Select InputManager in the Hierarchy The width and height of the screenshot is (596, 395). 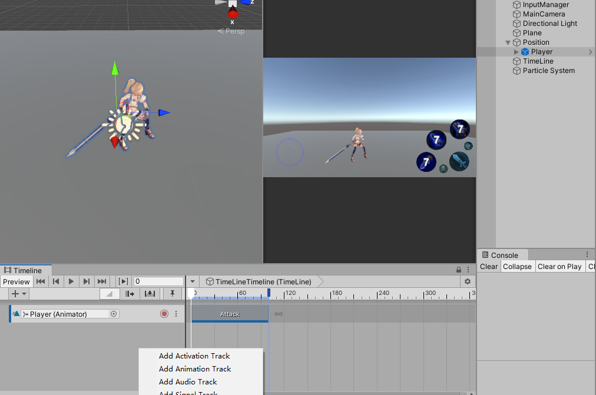(545, 5)
